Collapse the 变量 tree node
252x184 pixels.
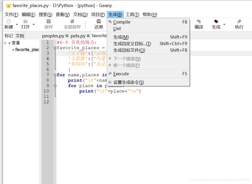pos(5,43)
